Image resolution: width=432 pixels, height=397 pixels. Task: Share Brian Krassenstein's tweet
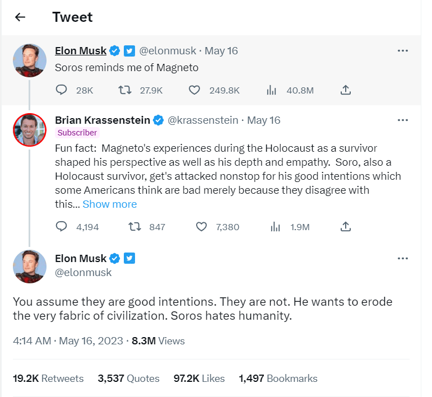[x=346, y=227]
